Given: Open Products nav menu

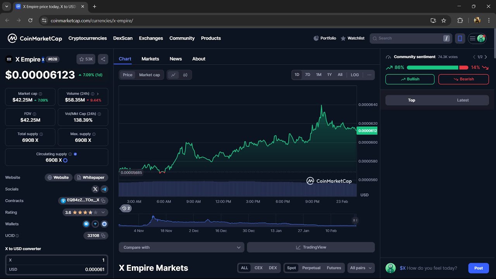Looking at the screenshot, I should [211, 38].
